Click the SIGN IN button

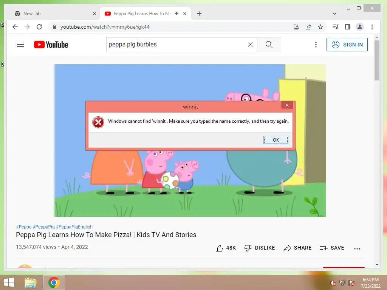(347, 45)
